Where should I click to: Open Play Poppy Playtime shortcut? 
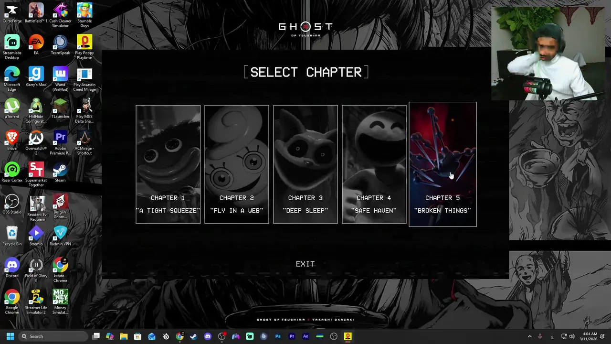tap(84, 47)
